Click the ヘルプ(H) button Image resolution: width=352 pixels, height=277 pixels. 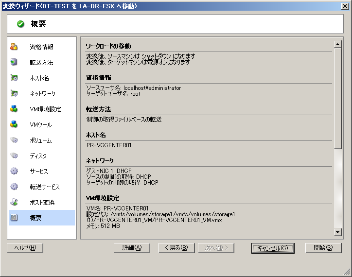pos(25,248)
